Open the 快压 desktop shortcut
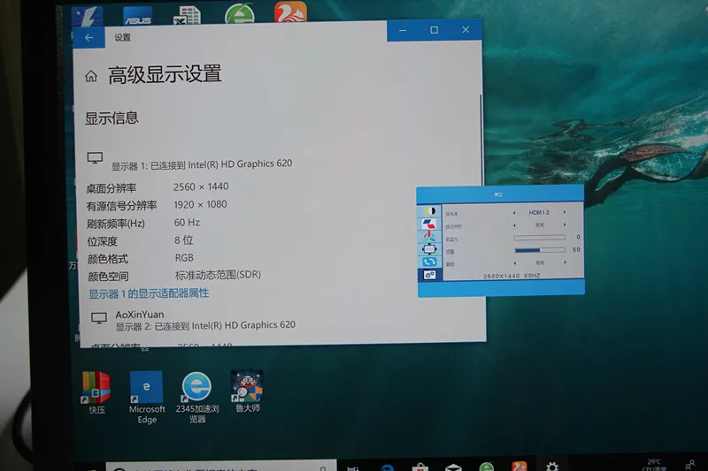The image size is (708, 471). point(96,392)
